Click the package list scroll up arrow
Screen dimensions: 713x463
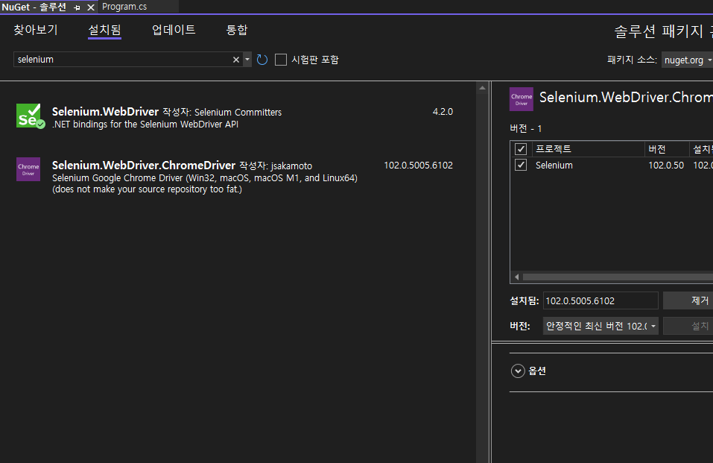[483, 88]
